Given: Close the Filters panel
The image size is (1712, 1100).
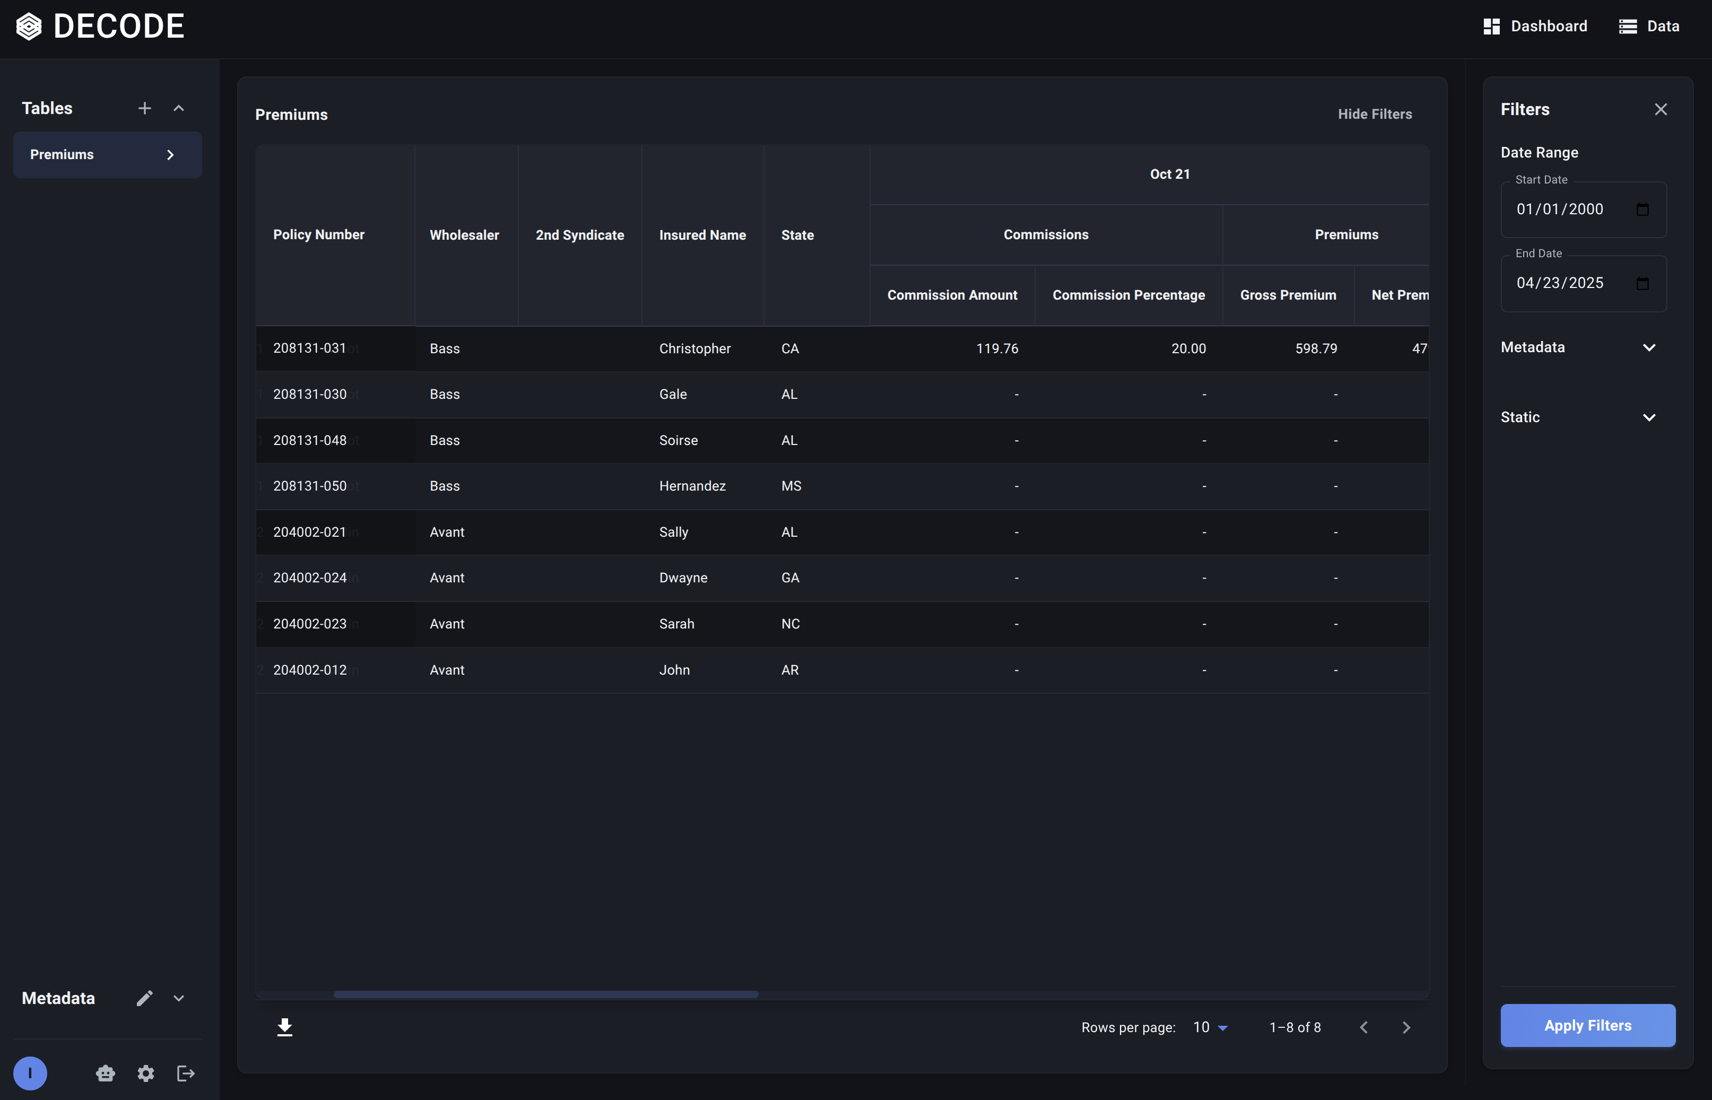Looking at the screenshot, I should coord(1661,109).
